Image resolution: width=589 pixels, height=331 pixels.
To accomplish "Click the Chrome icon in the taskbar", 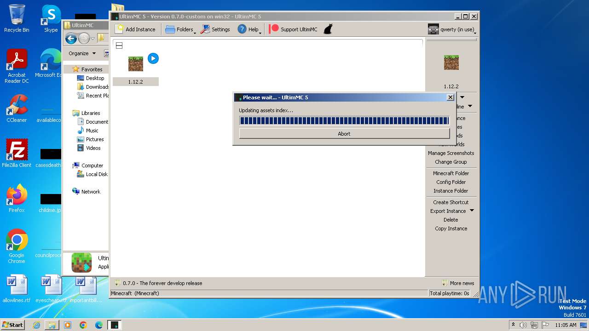I will pyautogui.click(x=83, y=325).
